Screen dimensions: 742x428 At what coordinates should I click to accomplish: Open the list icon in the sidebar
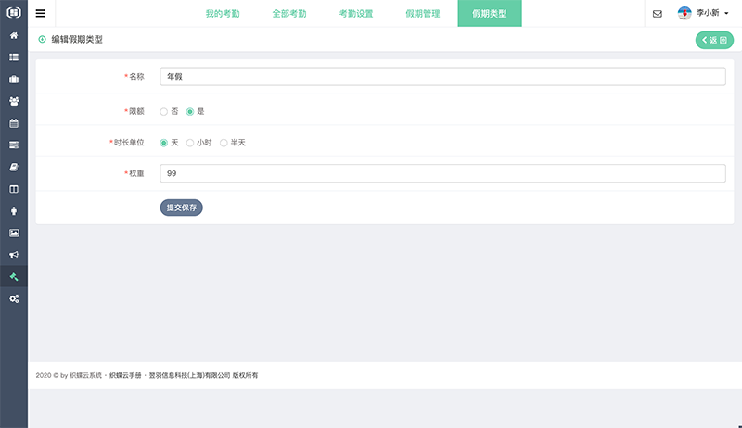(14, 57)
